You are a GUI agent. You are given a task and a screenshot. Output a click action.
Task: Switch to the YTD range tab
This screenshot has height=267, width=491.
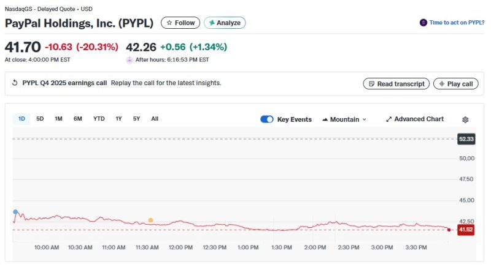[98, 119]
